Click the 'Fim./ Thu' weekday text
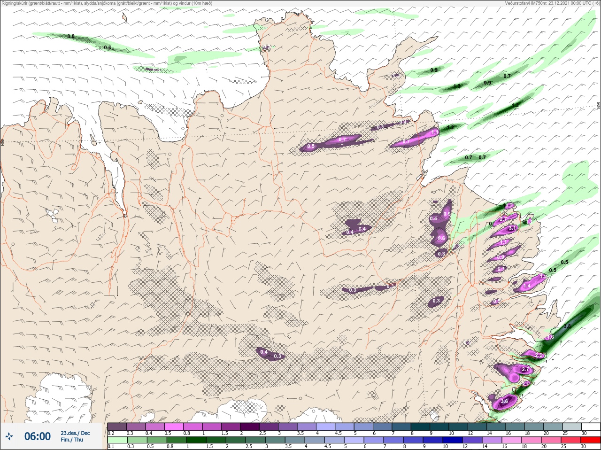 (x=72, y=440)
